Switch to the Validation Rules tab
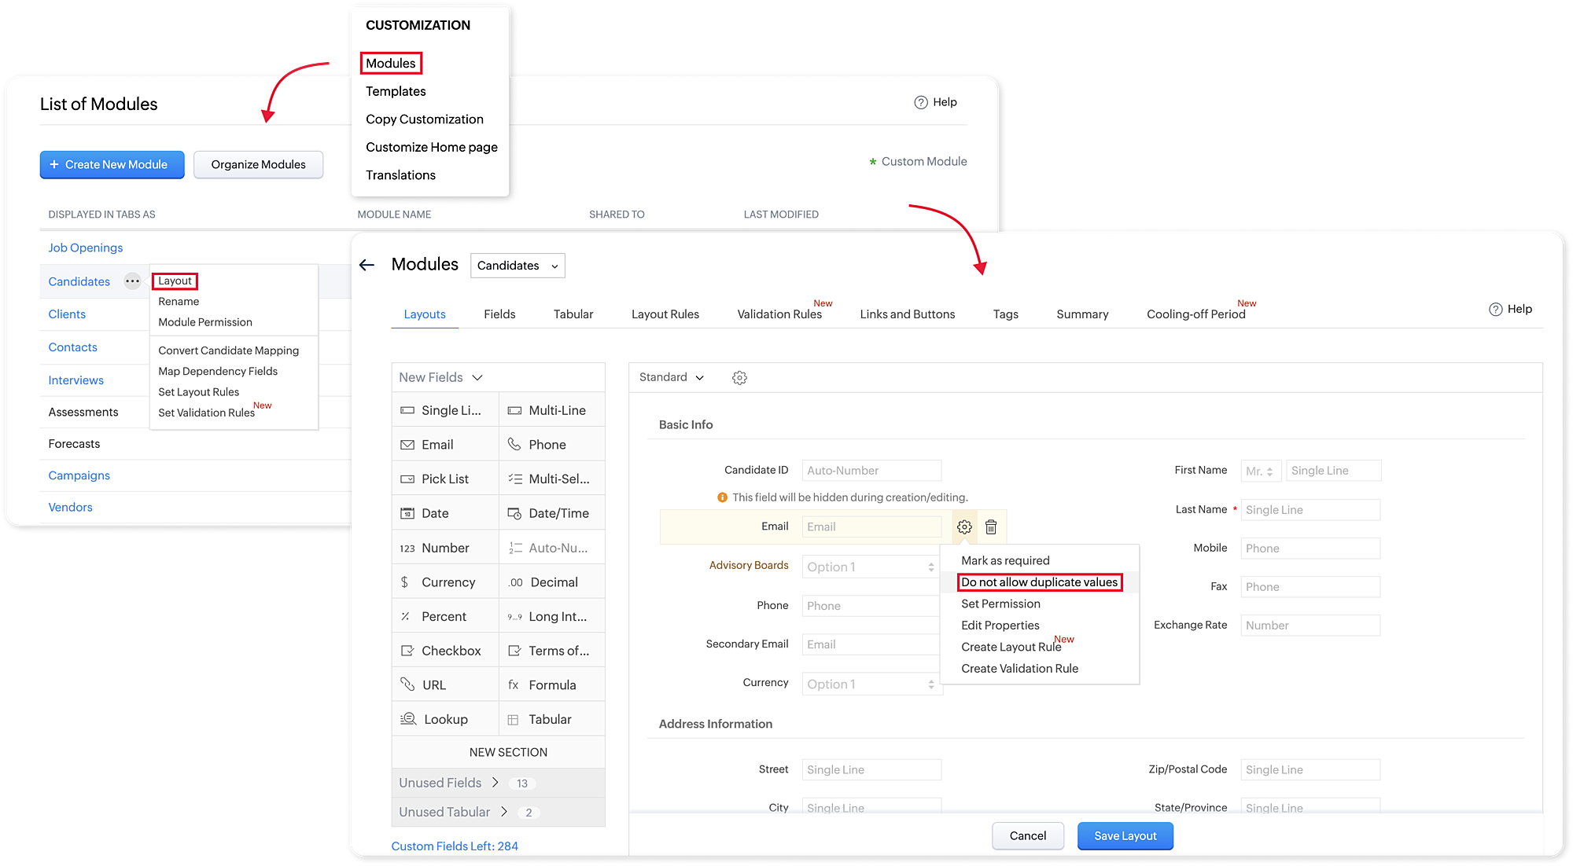The width and height of the screenshot is (1573, 866). click(x=779, y=314)
